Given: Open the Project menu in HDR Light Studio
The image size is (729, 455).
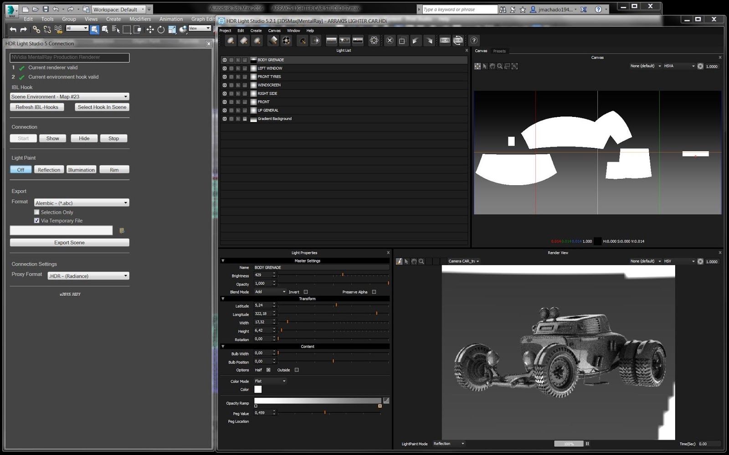Looking at the screenshot, I should 226,30.
